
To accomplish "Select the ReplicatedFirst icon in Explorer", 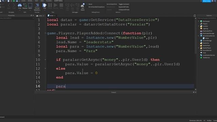I will pos(201,31).
